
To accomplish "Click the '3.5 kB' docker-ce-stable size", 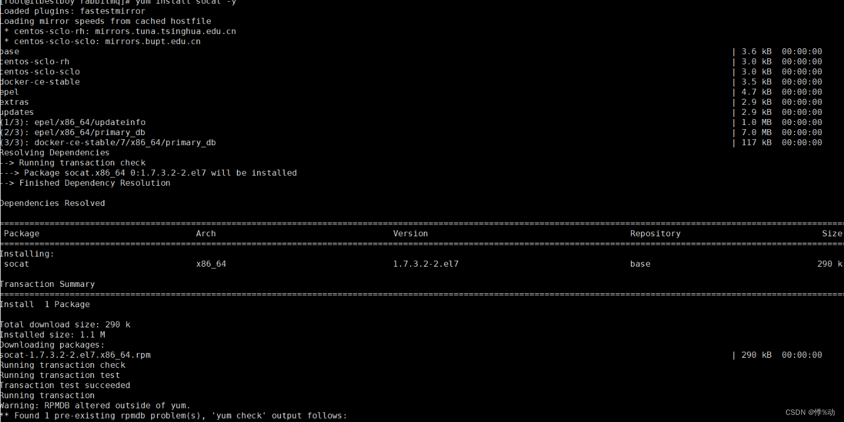I will 757,82.
